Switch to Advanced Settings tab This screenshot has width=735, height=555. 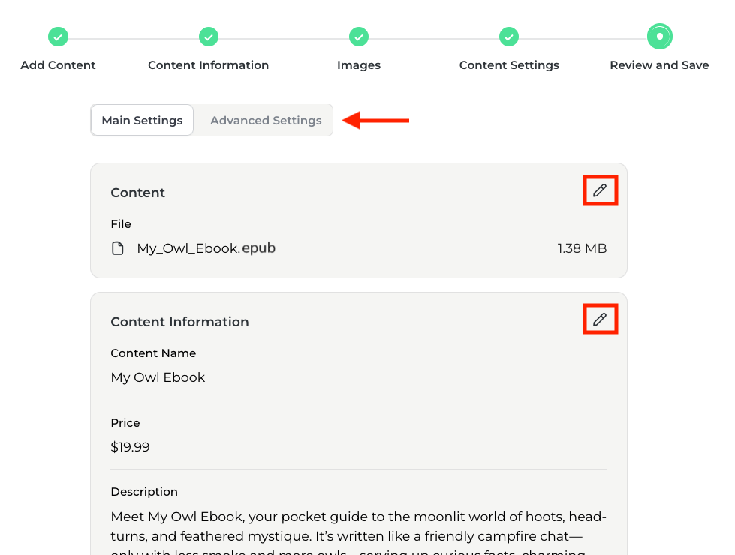point(266,120)
